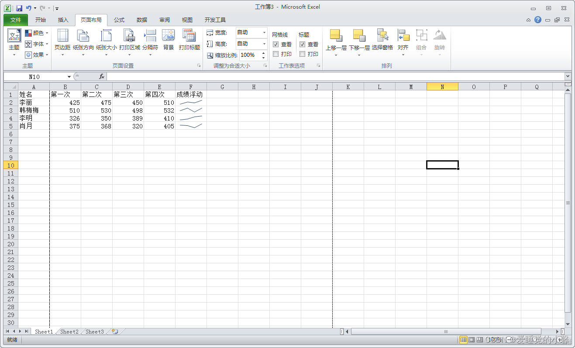The height and width of the screenshot is (348, 575).
Task: Click the fx insert function icon
Action: point(101,76)
